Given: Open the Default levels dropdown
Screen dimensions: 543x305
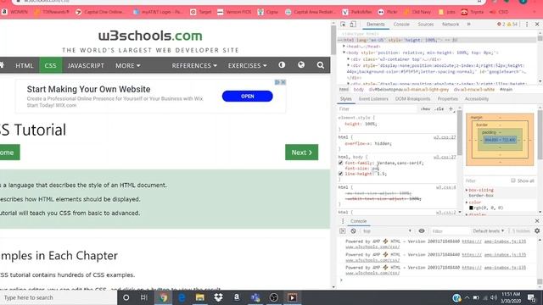Looking at the screenshot, I should coord(489,231).
